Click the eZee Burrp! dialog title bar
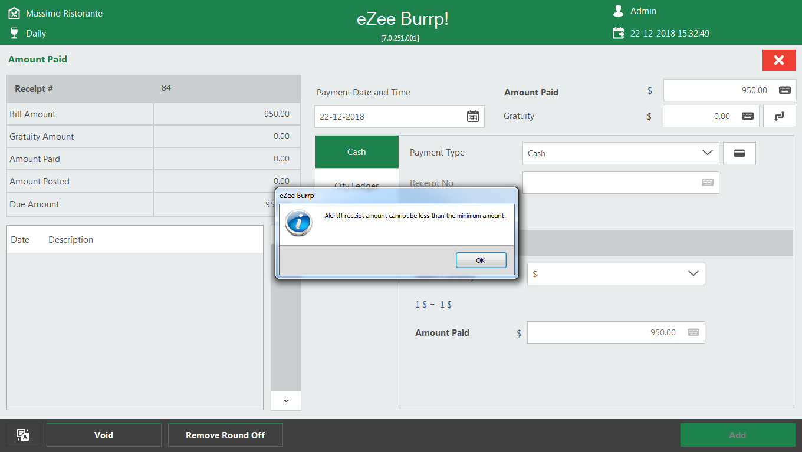This screenshot has height=452, width=802. pos(397,195)
